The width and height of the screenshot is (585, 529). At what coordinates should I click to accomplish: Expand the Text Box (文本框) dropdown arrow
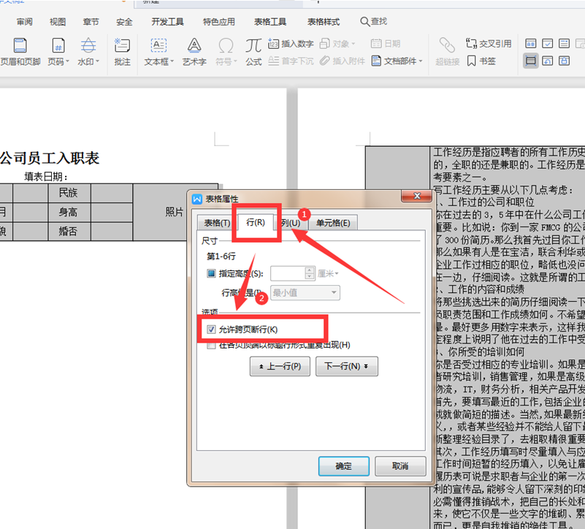coord(172,61)
